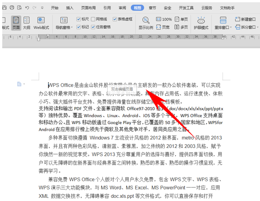Open the 审阅 tab

coord(123,8)
